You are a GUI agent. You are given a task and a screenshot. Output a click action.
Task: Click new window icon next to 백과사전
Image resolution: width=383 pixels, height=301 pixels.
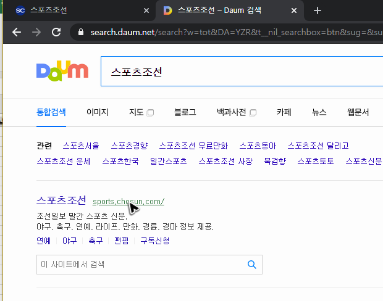(253, 113)
